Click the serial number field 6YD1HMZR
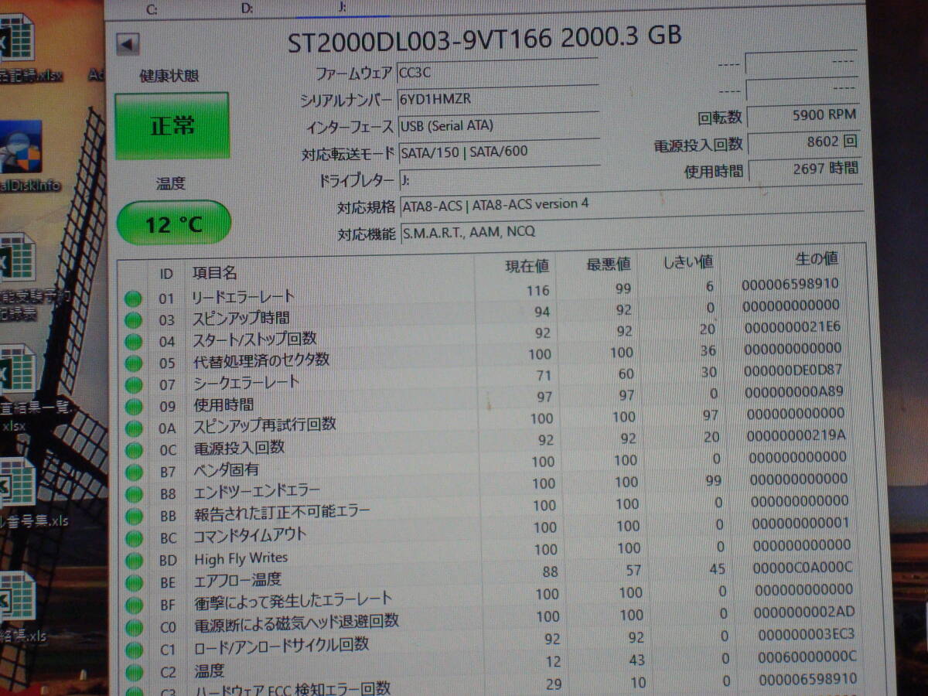This screenshot has width=928, height=696. click(498, 99)
